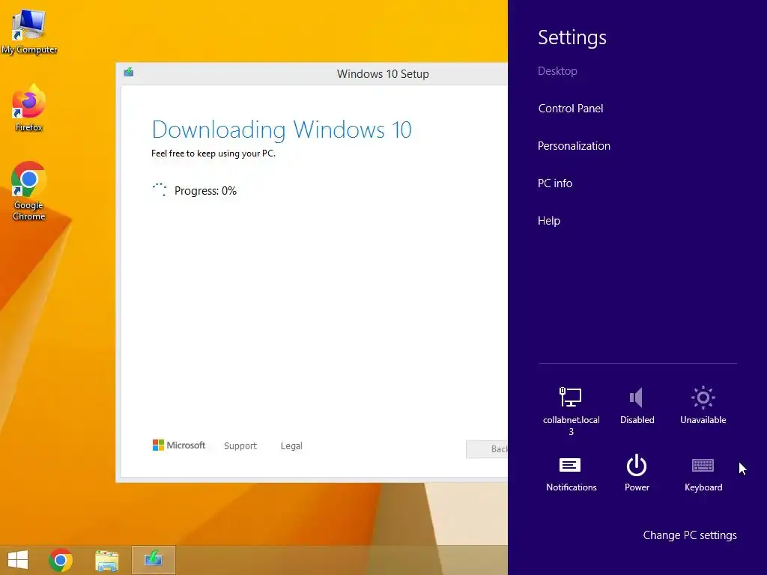Click the Windows 10 Setup taskbar icon
Viewport: 767px width, 575px height.
click(x=153, y=560)
